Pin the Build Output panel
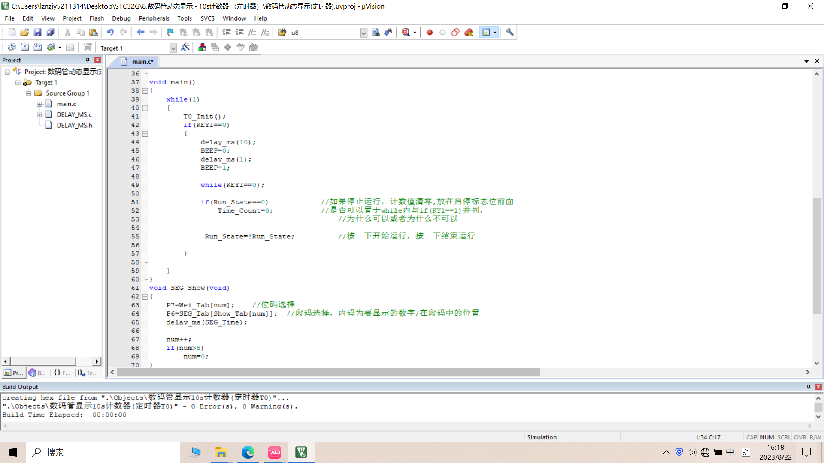Image resolution: width=824 pixels, height=463 pixels. (x=809, y=387)
